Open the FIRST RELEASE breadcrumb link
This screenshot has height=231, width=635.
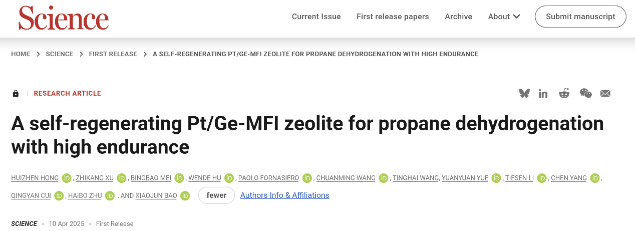tap(113, 54)
